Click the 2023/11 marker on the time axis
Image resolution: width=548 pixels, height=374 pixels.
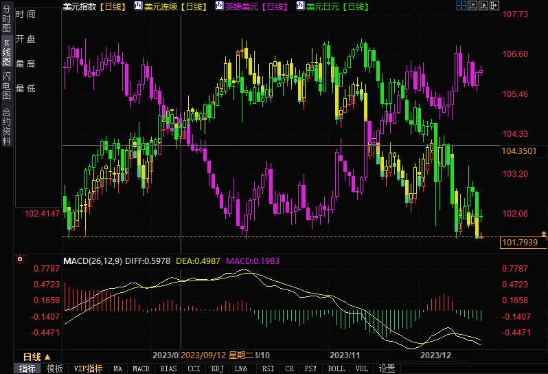(x=345, y=355)
